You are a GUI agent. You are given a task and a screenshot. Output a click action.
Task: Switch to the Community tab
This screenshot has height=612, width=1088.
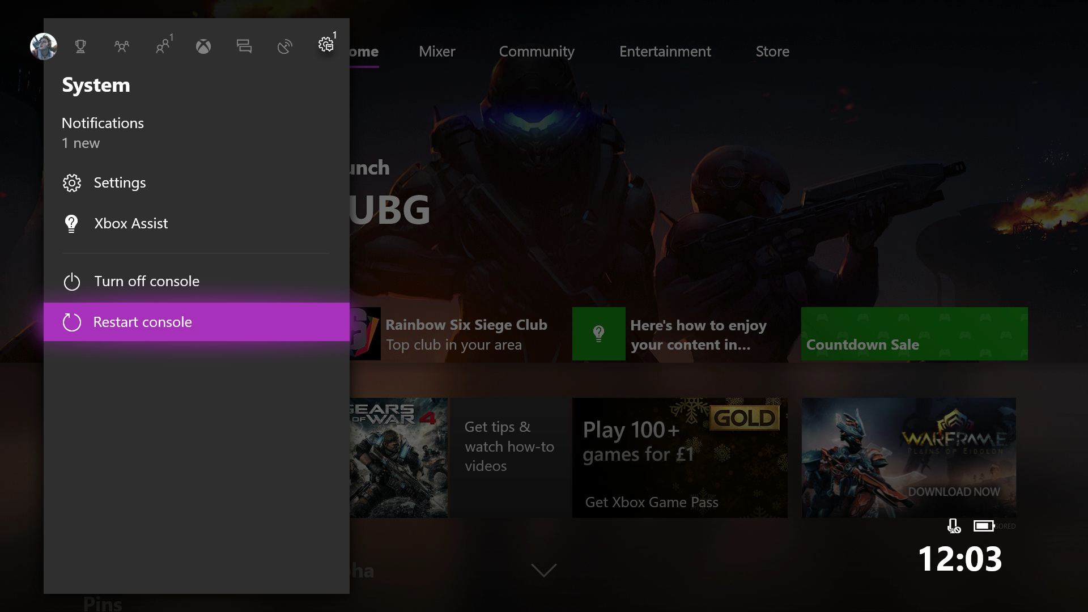pyautogui.click(x=536, y=52)
